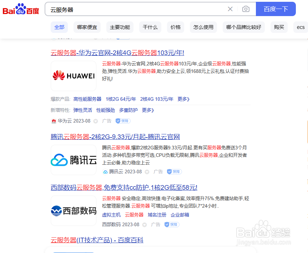This screenshot has width=308, height=253.
Task: Select the 哪个品牌比较好 filter tab
Action: (x=243, y=27)
